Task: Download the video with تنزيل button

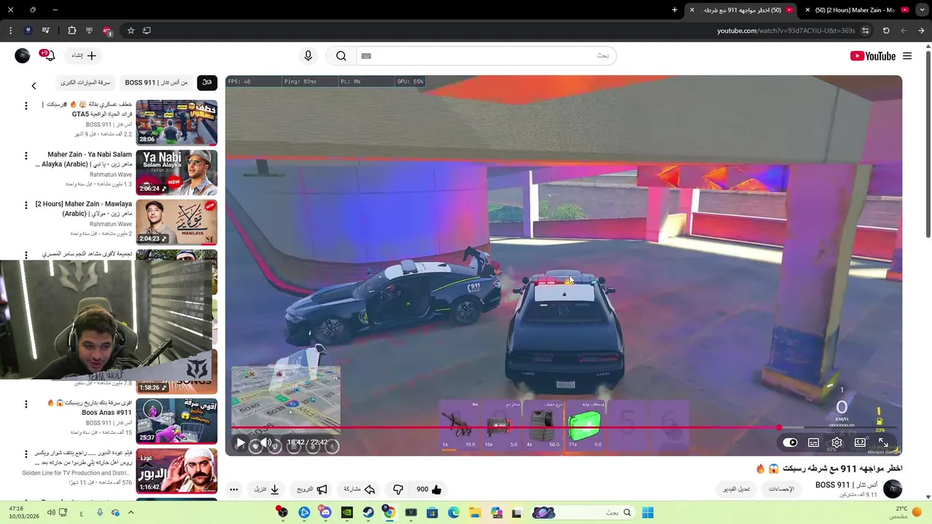Action: click(x=266, y=490)
